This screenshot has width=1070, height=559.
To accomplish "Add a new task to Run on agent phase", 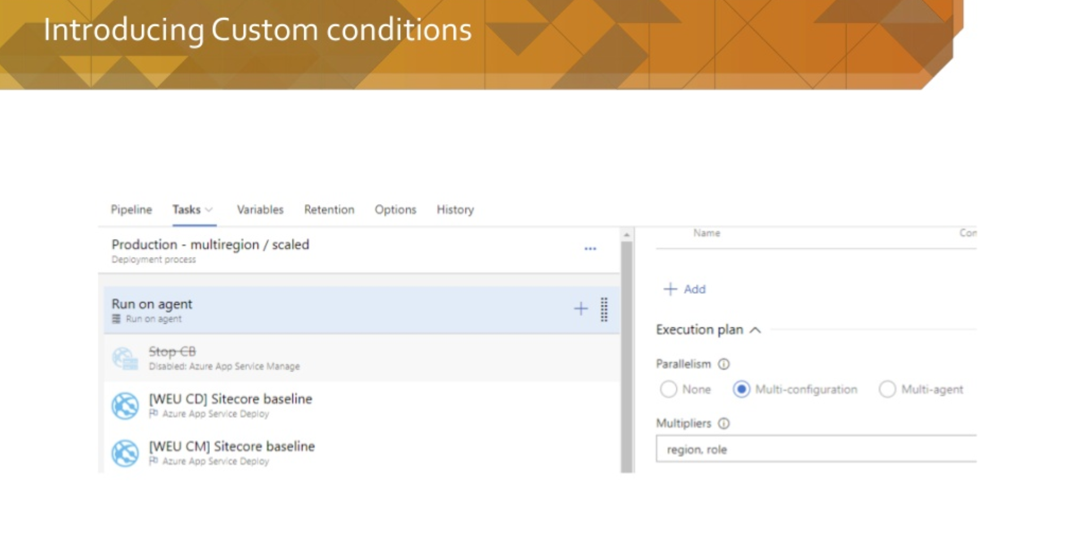I will (x=581, y=309).
